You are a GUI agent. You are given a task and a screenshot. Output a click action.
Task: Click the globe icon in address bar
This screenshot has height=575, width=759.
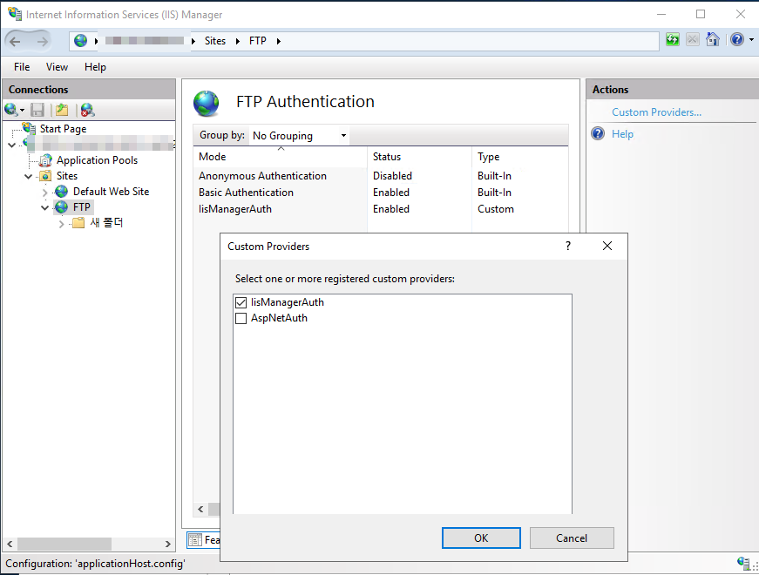tap(81, 41)
